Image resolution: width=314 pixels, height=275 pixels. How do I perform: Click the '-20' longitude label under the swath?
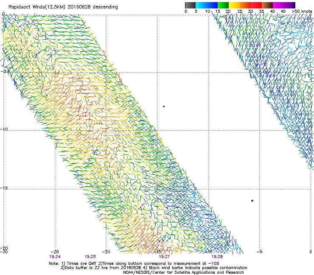pos(106,252)
